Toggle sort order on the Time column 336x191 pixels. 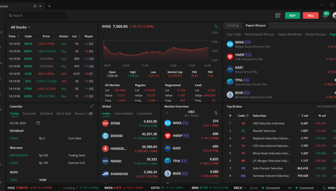18,36
